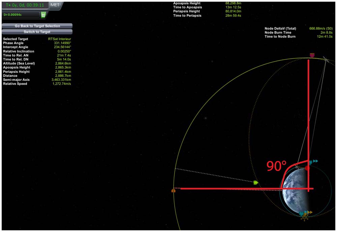Click Time to Node Burn value 12m 41.0s
Viewport: 337px width, 232px height.
pos(325,36)
